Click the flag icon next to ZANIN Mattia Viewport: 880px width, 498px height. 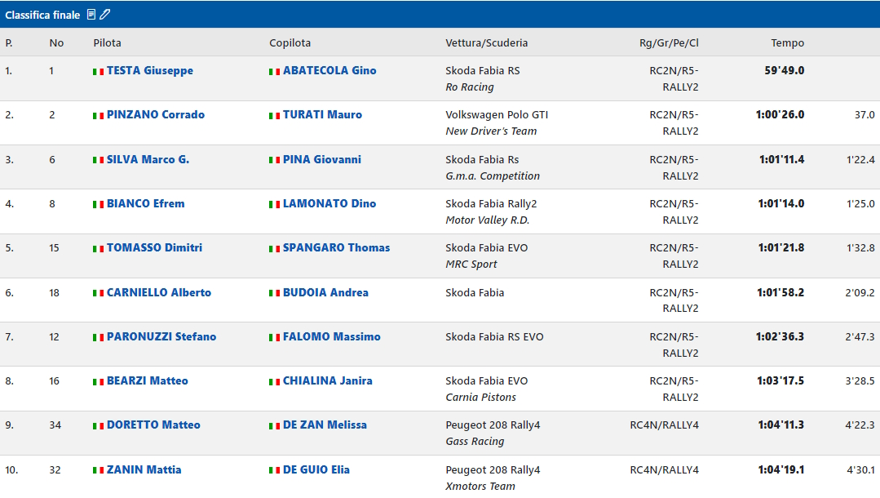[98, 470]
